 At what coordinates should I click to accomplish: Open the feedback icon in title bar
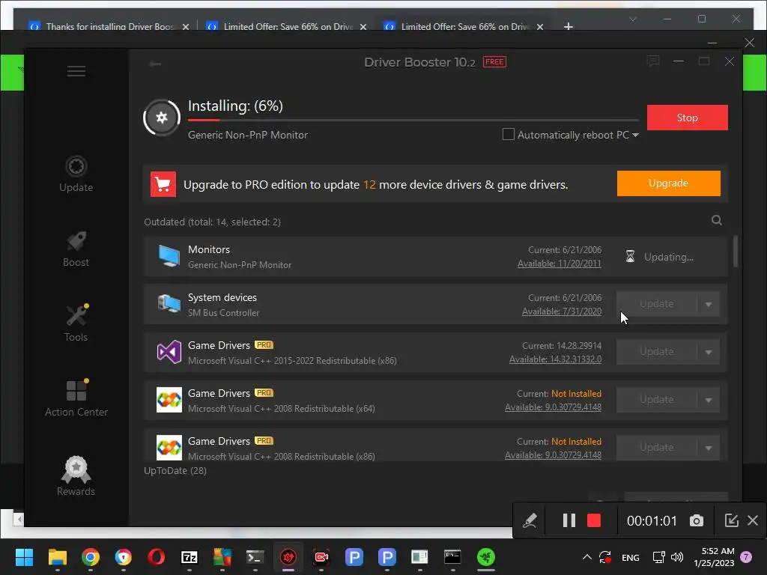tap(652, 61)
